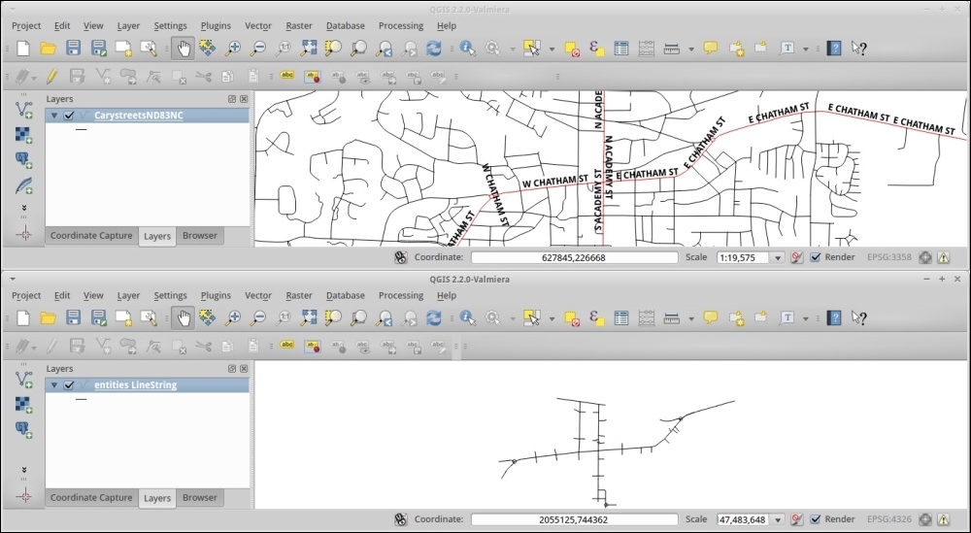Toggle CarystreetsND83NC layer visibility checkbox
971x533 pixels.
69,116
